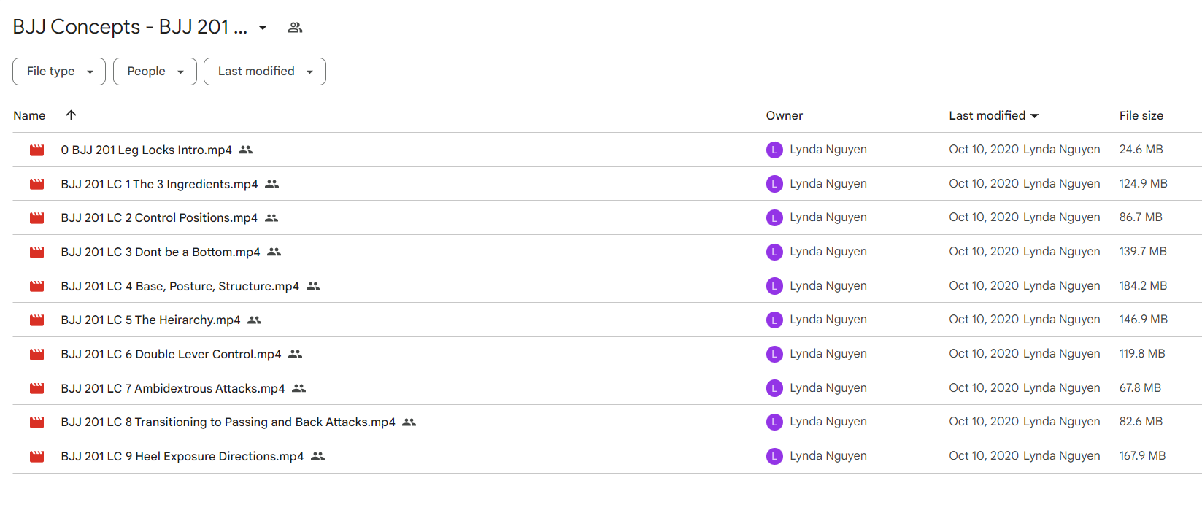Click owner avatar in Leg Locks Intro row
1202x521 pixels.
(774, 150)
